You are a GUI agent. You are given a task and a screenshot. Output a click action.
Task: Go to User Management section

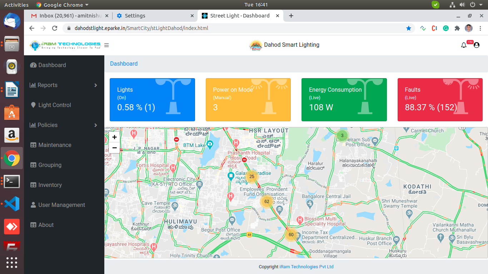point(61,205)
